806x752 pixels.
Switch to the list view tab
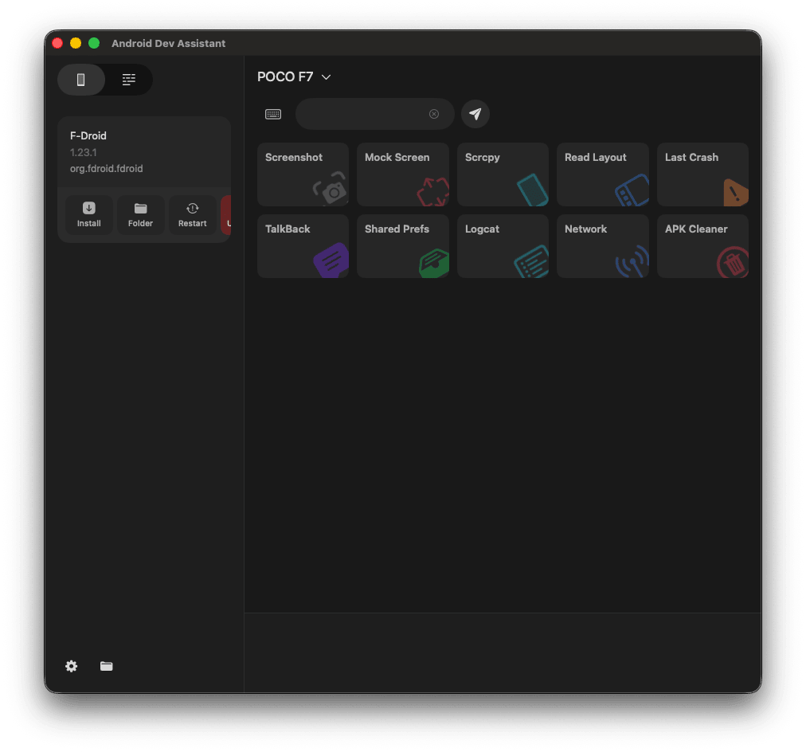click(x=128, y=80)
